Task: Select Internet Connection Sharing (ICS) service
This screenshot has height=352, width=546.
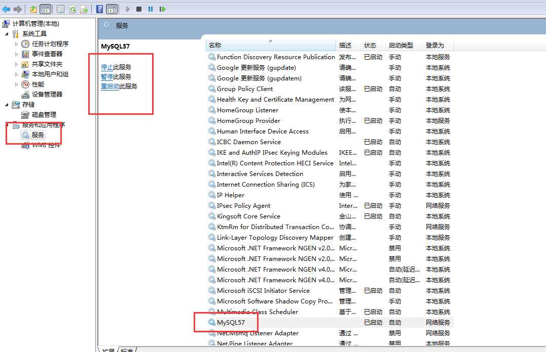Action: pyautogui.click(x=266, y=185)
